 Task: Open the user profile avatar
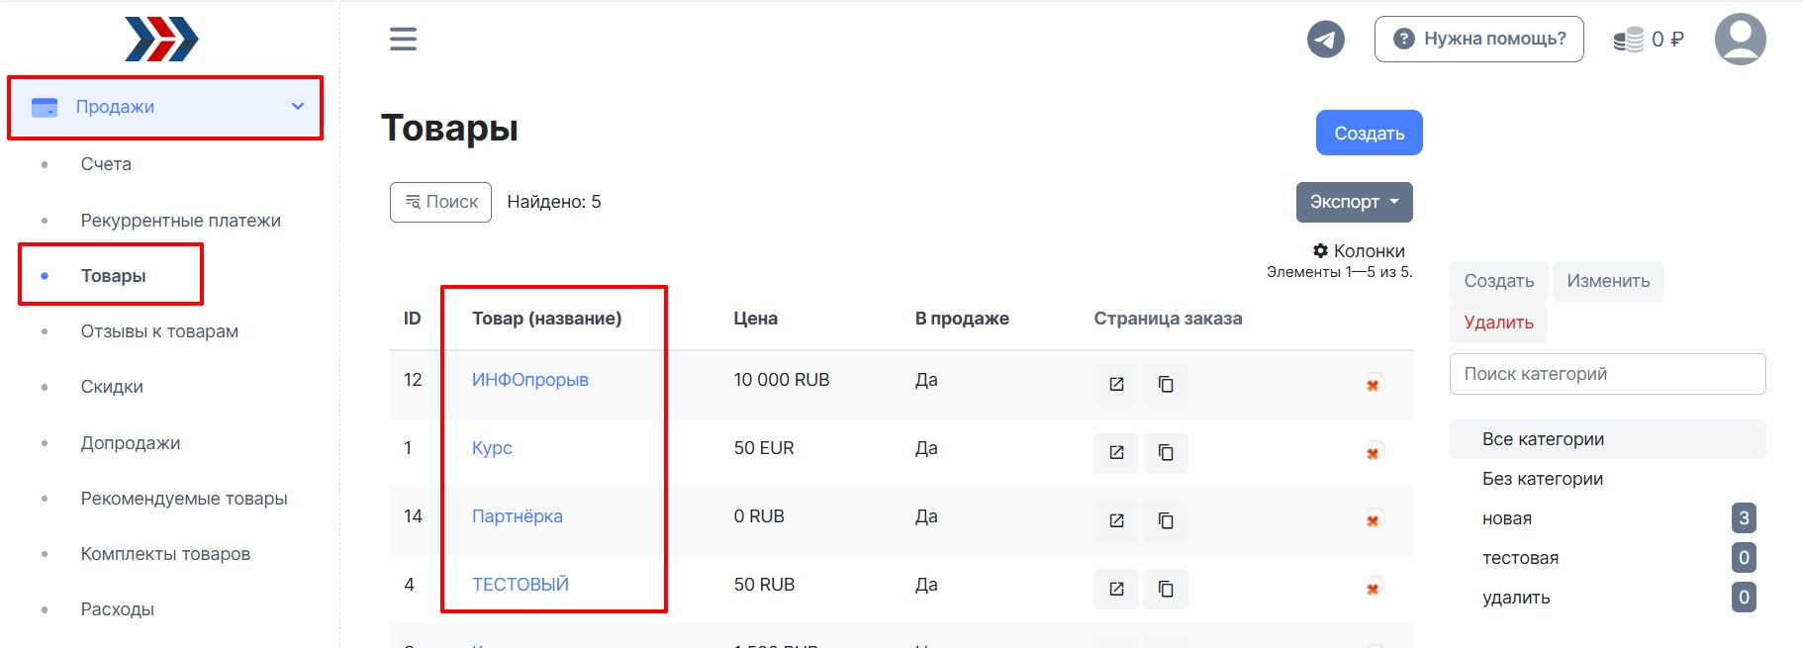click(1740, 40)
